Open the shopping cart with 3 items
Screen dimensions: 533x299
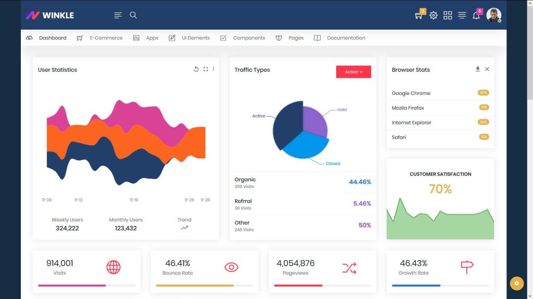(x=418, y=15)
